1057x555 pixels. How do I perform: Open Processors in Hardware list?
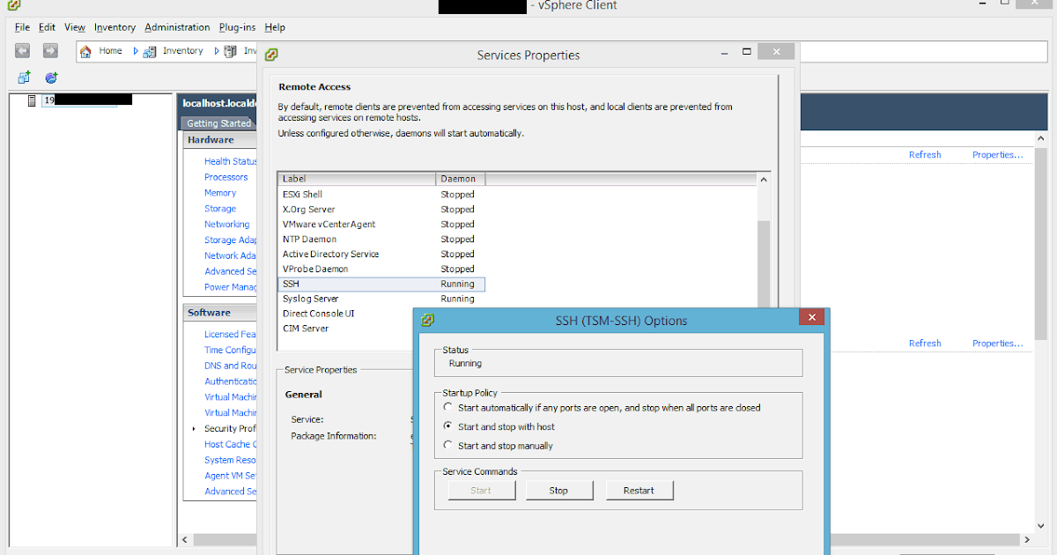click(x=226, y=177)
